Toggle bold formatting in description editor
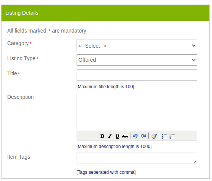Viewport: 212px width, 181px height. [x=102, y=136]
